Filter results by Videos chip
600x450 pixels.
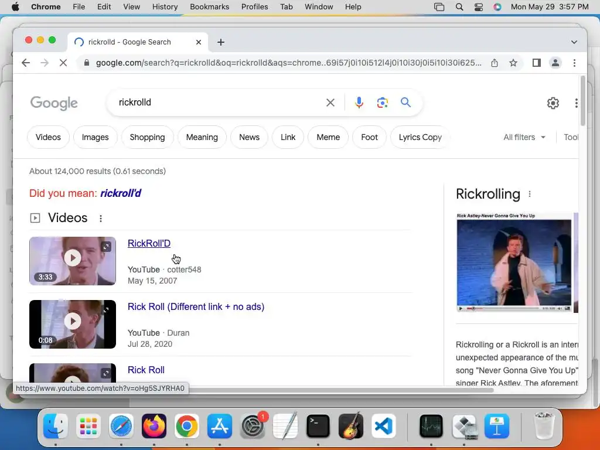pos(48,137)
